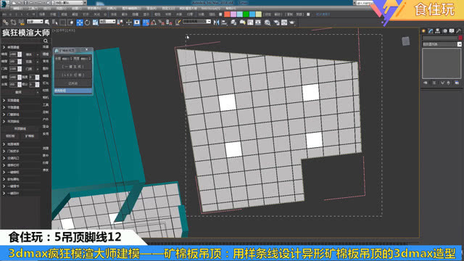Screen dimensions: 464x261
Task: Click the Mirror tool icon
Action: pyautogui.click(x=216, y=22)
